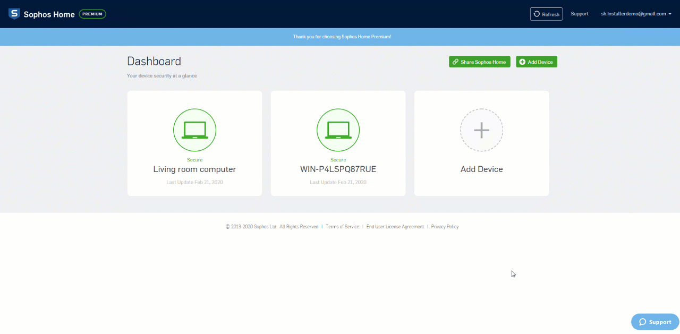Open the Terms of Service link
Image resolution: width=680 pixels, height=334 pixels.
(x=342, y=227)
